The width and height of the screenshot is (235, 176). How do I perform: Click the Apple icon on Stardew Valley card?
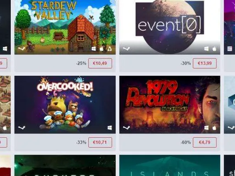coord(101,49)
